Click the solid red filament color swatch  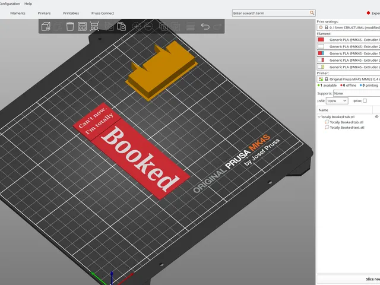coord(321,40)
